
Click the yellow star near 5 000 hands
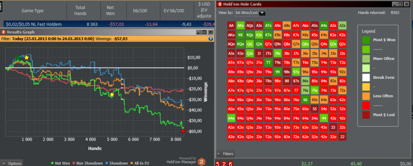(112, 95)
